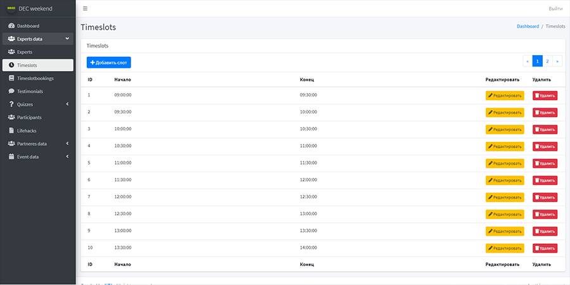Click the Lifehacks clipboard icon
Viewport: 570px width, 285px height.
coord(11,130)
